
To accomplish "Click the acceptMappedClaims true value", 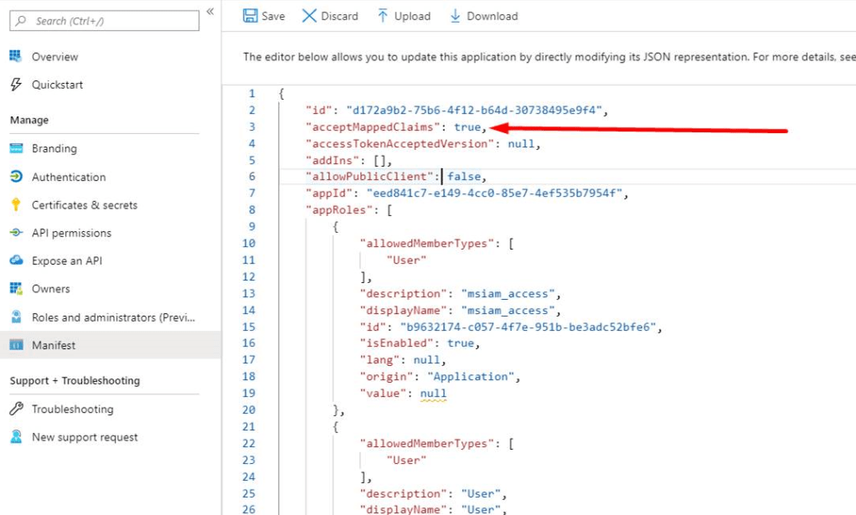I will tap(466, 127).
